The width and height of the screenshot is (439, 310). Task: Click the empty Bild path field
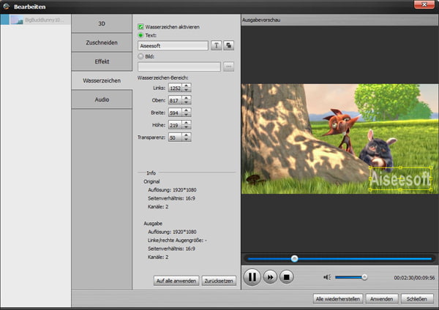pyautogui.click(x=179, y=67)
